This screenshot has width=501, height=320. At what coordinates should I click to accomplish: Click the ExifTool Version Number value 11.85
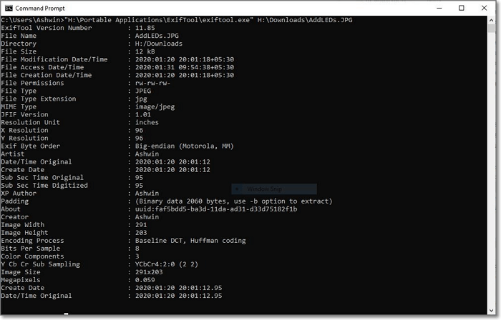145,28
